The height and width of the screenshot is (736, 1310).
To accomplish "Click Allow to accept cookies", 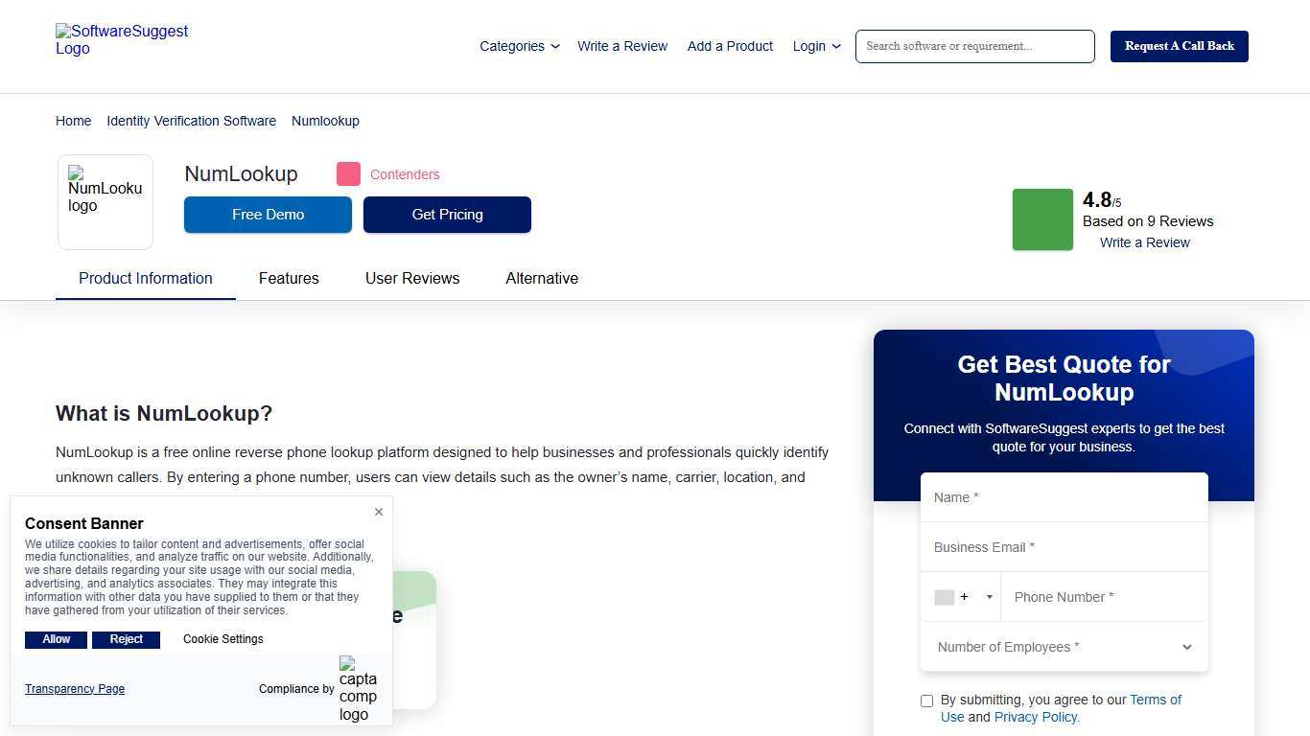I will pos(56,639).
